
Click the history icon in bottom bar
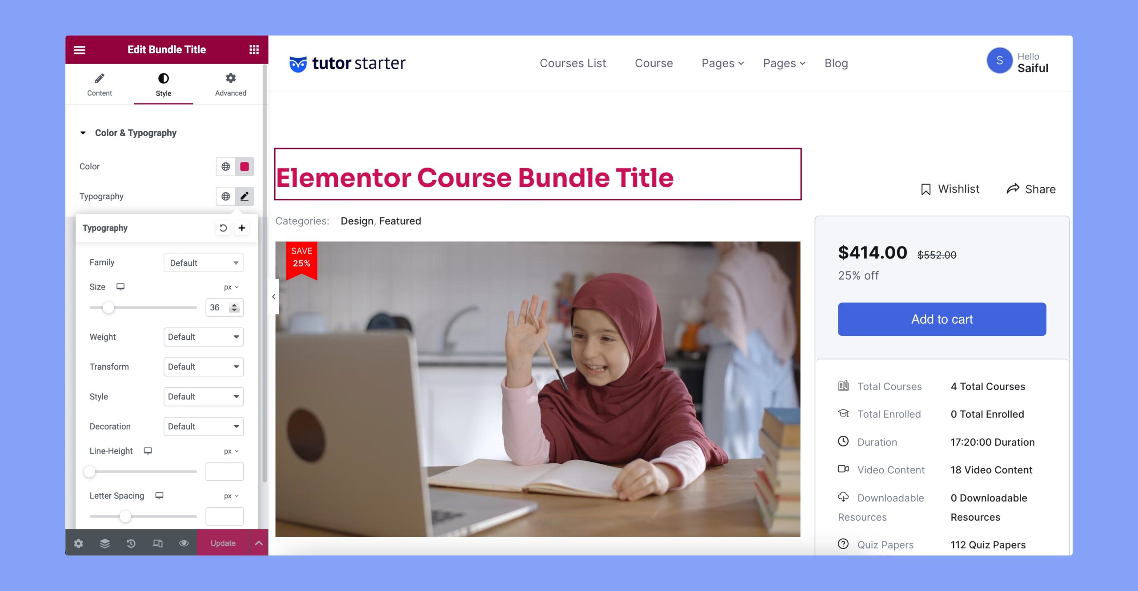tap(131, 542)
